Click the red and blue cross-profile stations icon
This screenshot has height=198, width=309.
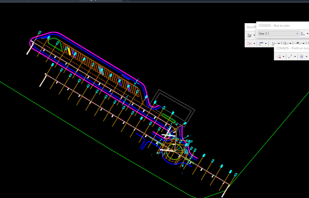coord(249,43)
